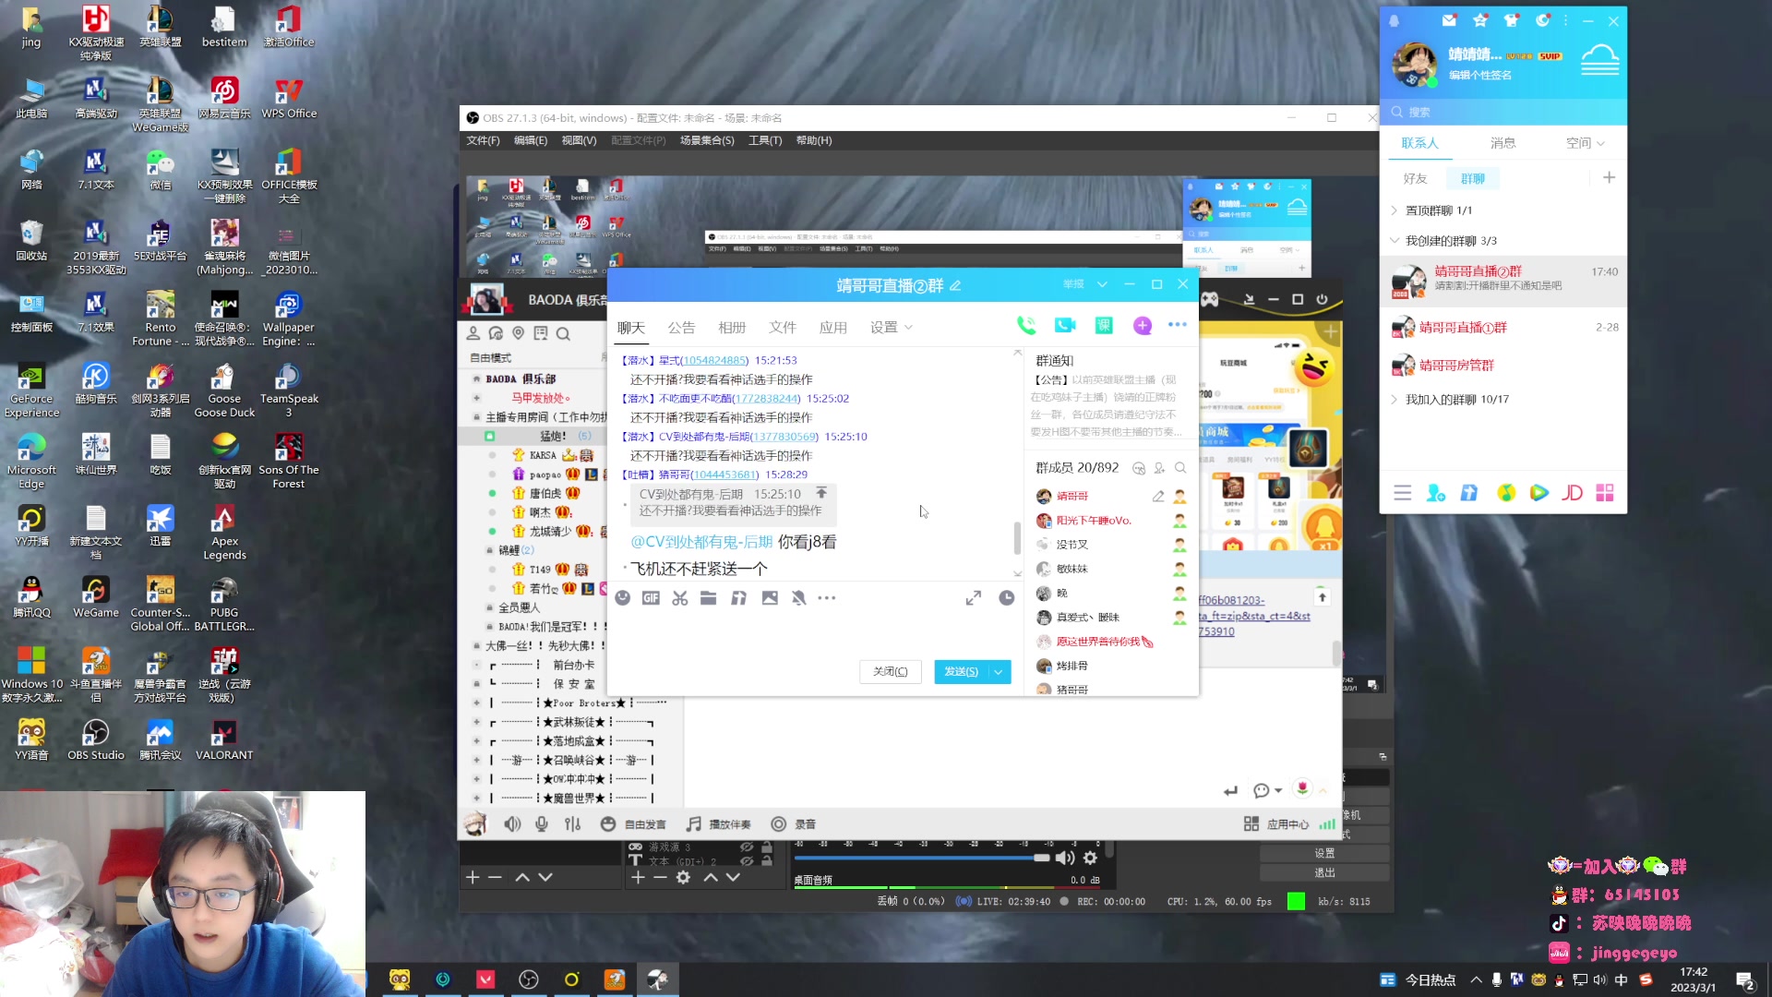Open OBS audio mixer gear settings
1772x997 pixels.
(1090, 858)
